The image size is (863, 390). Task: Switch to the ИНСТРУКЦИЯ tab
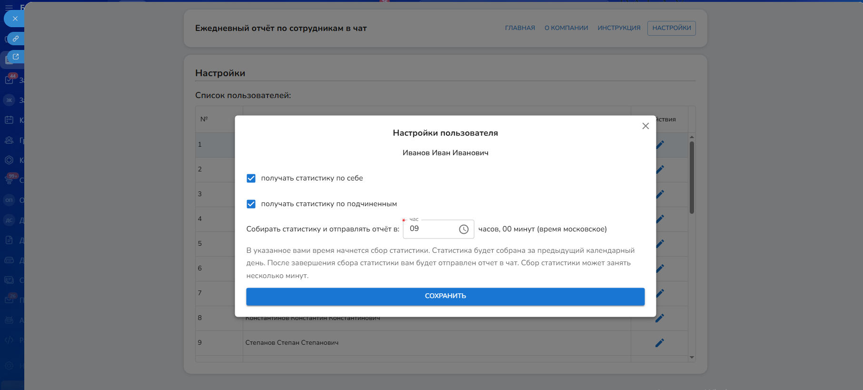coord(619,28)
